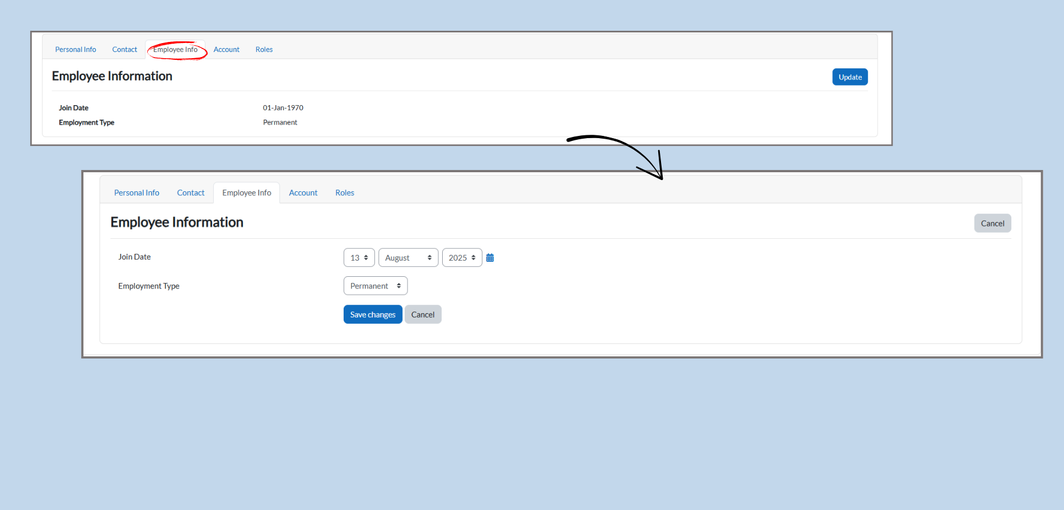Select Personal Info tab in the edit form
Viewport: 1064px width, 510px height.
(137, 193)
